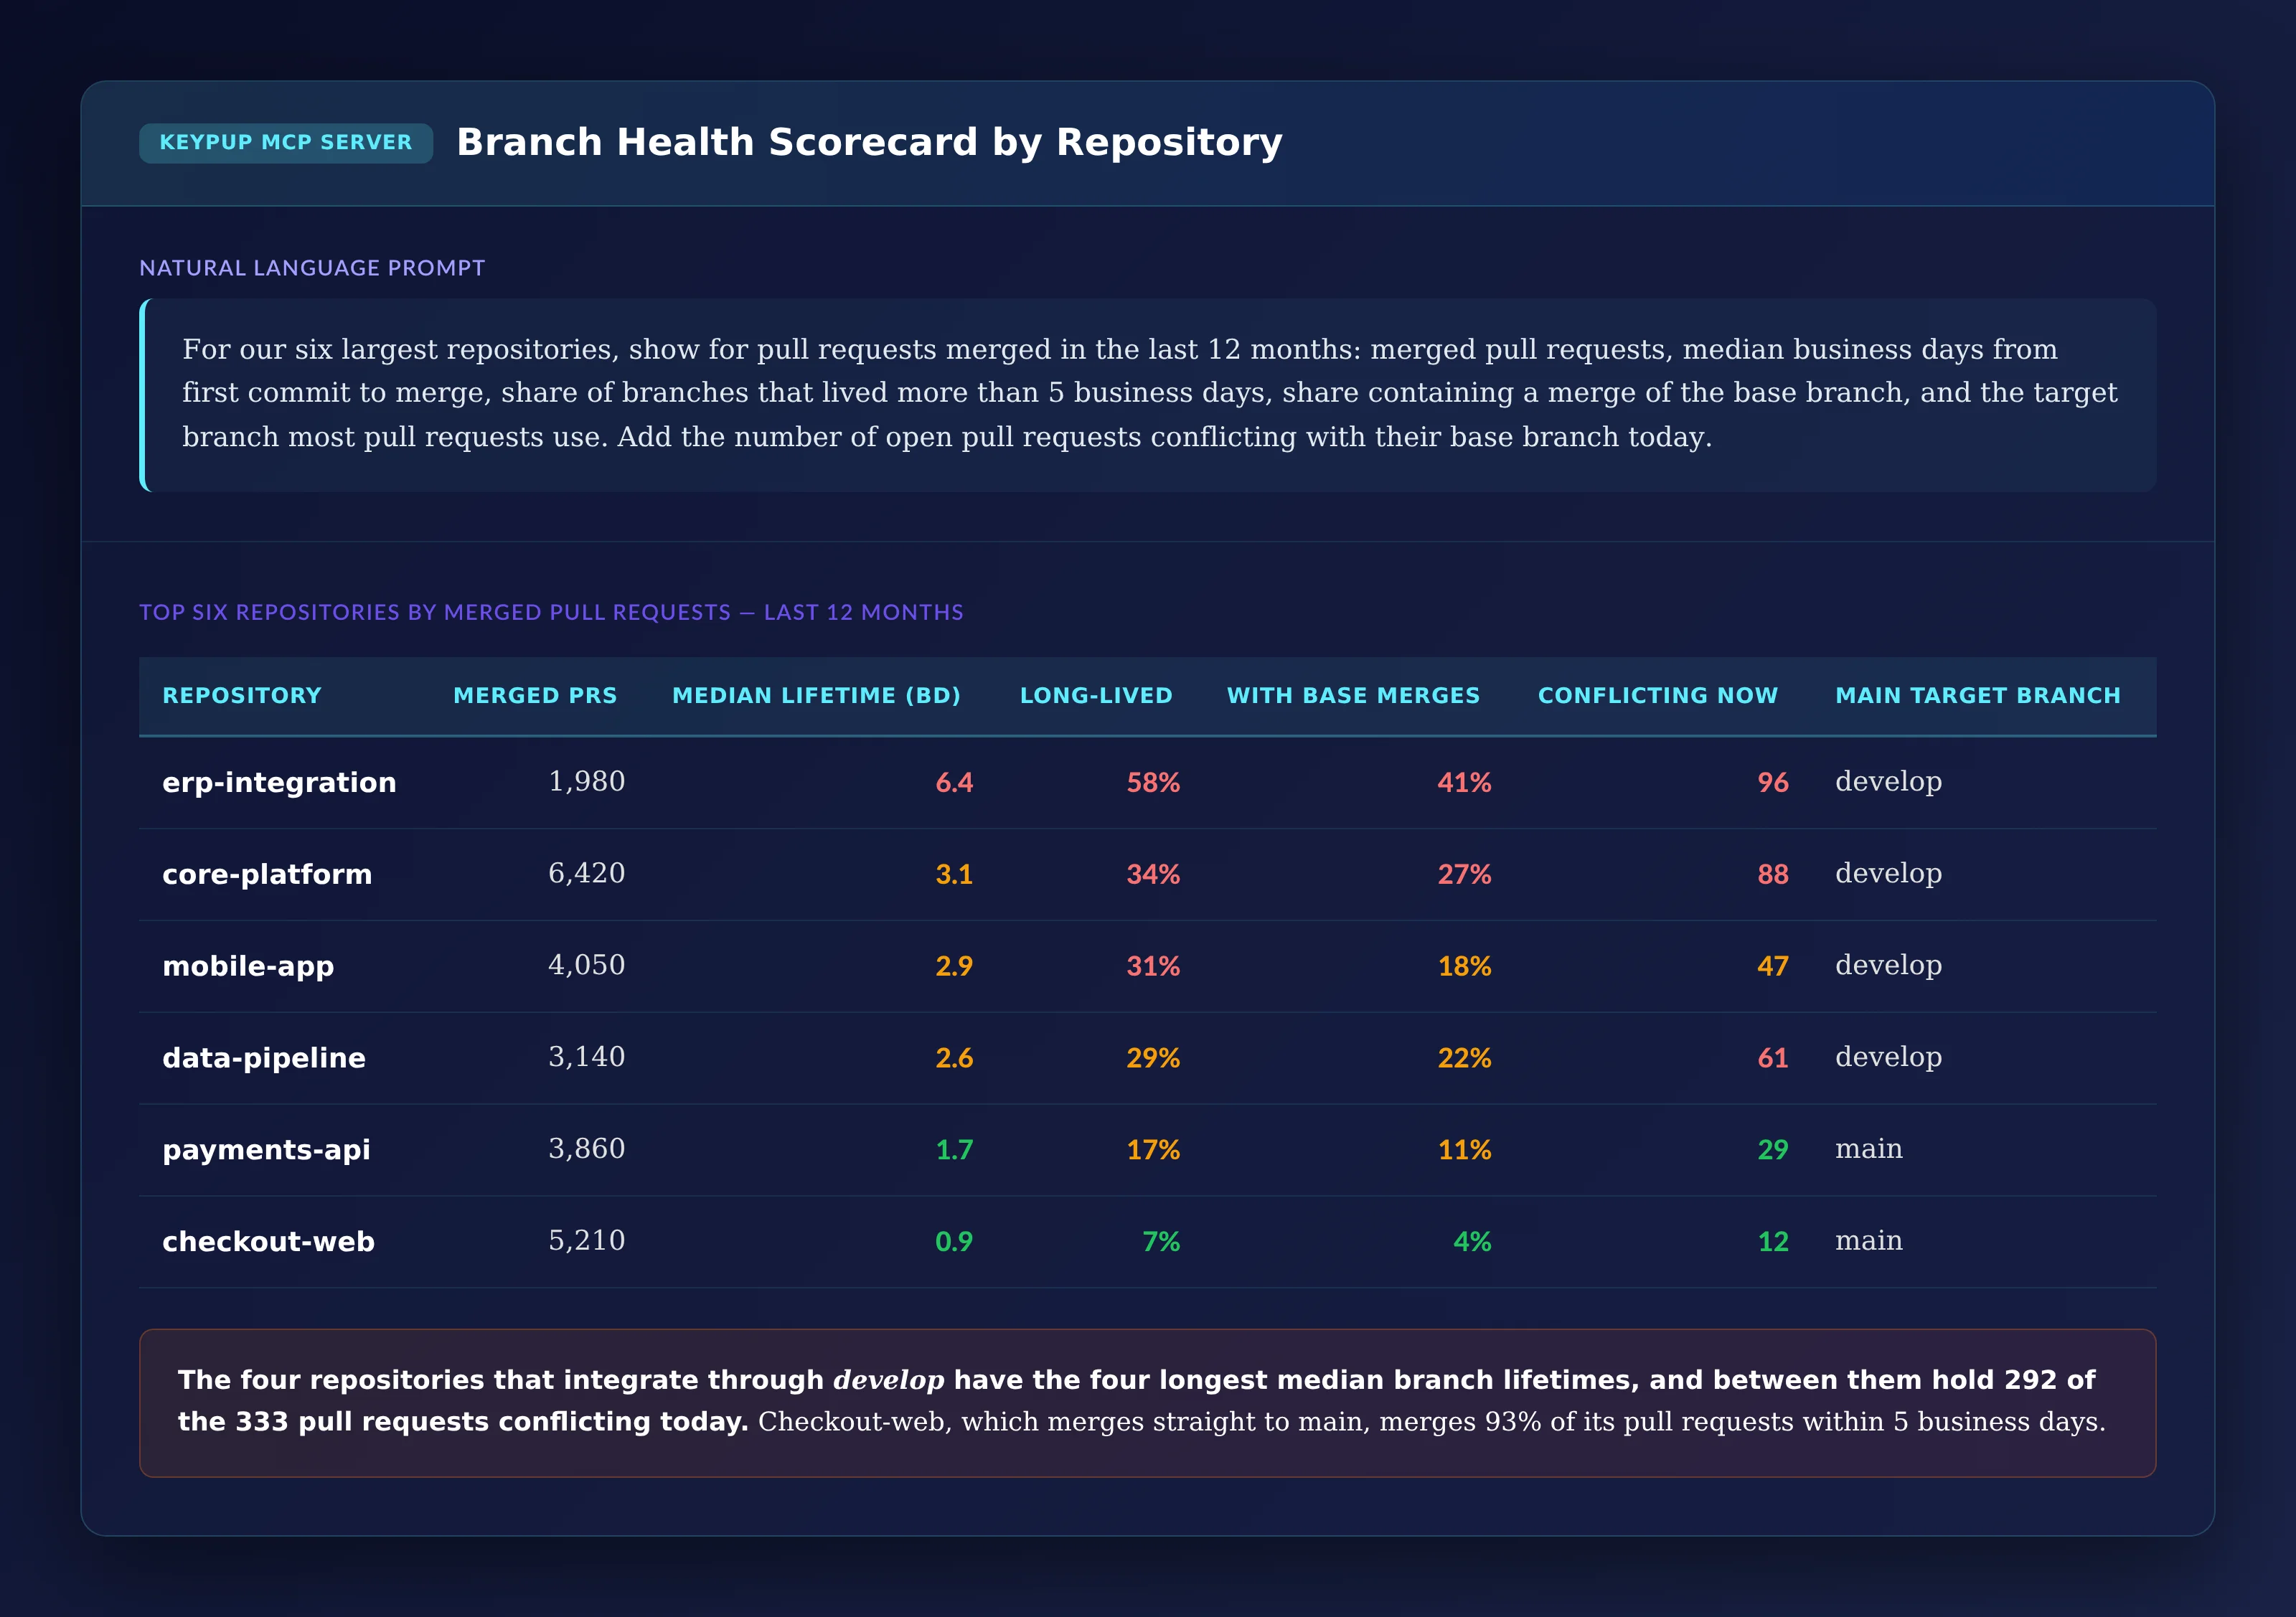Click the LONG-LIVED column header
Image resolution: width=2296 pixels, height=1617 pixels.
[x=1096, y=696]
